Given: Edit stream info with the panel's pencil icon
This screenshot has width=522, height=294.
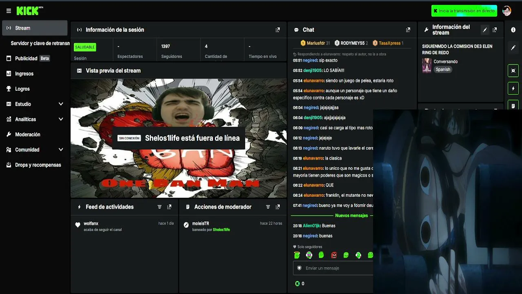Looking at the screenshot, I should (x=485, y=30).
